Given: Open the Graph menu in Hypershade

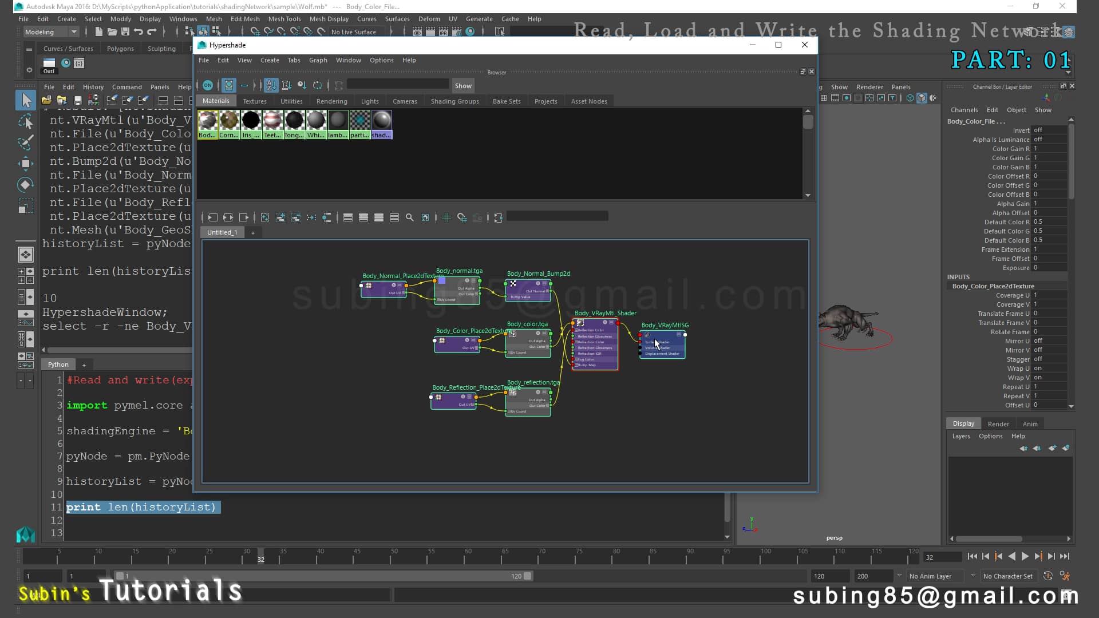Looking at the screenshot, I should point(318,60).
